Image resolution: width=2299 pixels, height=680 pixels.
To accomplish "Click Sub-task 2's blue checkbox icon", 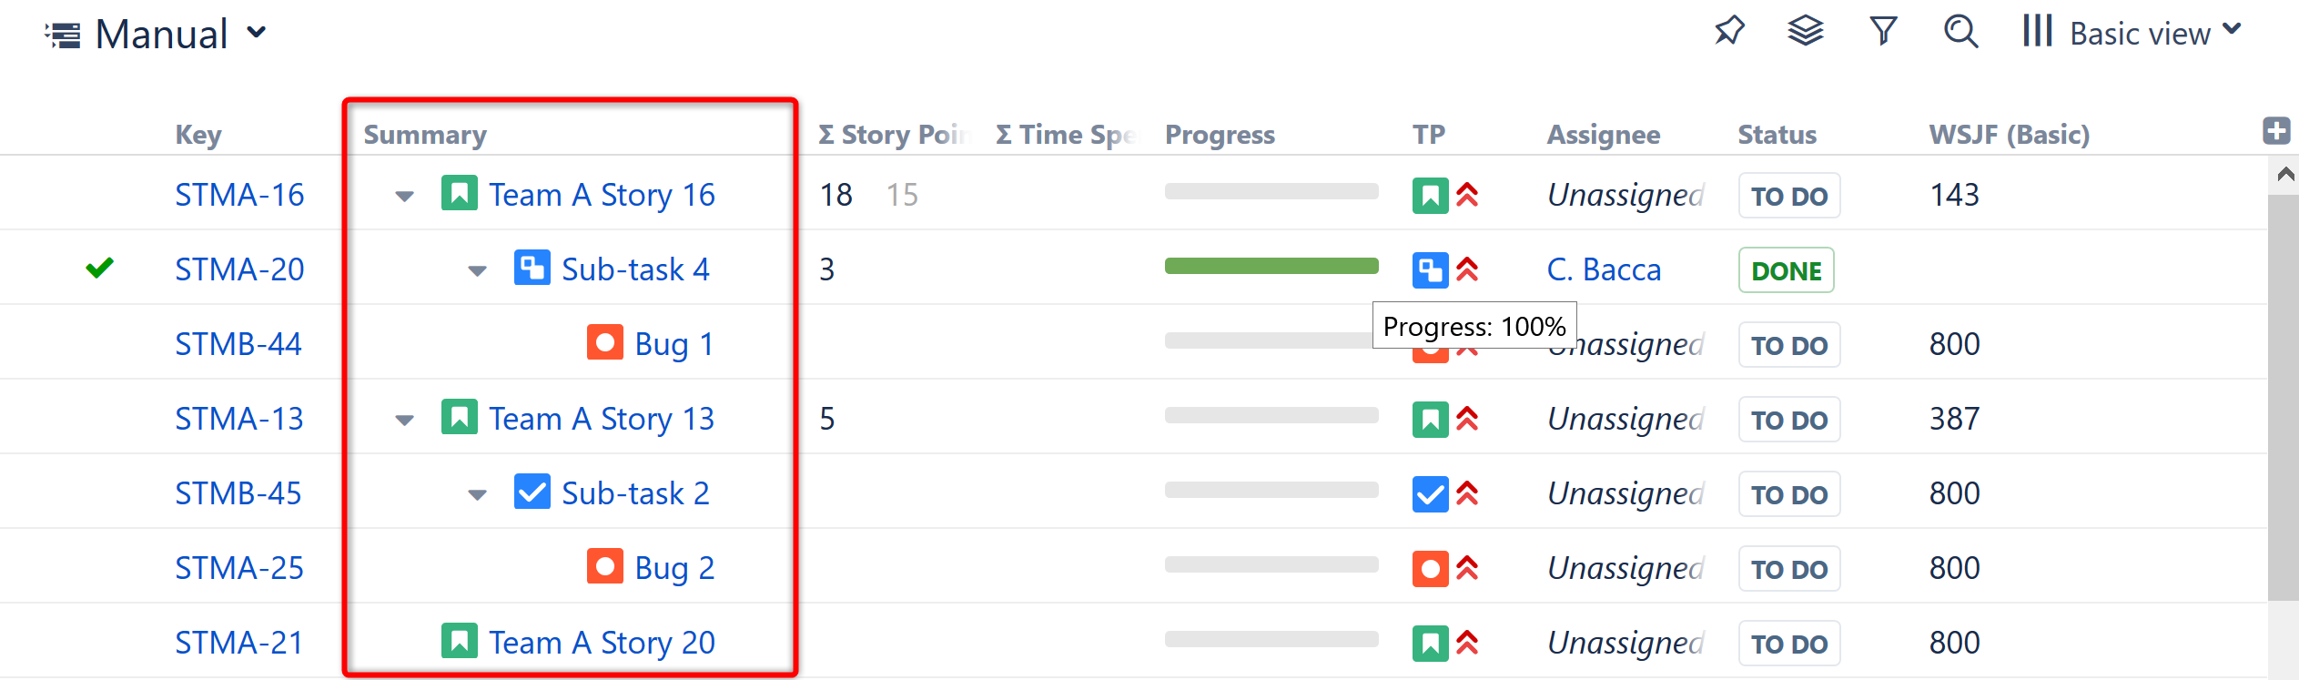I will pyautogui.click(x=532, y=492).
